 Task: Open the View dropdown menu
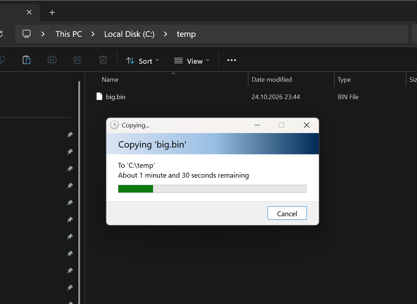click(x=192, y=61)
